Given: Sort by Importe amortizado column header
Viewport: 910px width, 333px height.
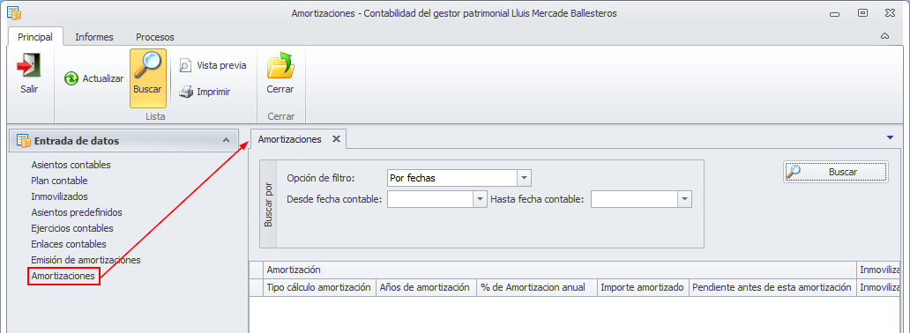Looking at the screenshot, I should (x=643, y=287).
